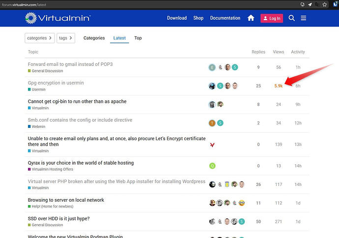This screenshot has width=339, height=238.
Task: Sort topics by Views column header
Action: point(279,52)
